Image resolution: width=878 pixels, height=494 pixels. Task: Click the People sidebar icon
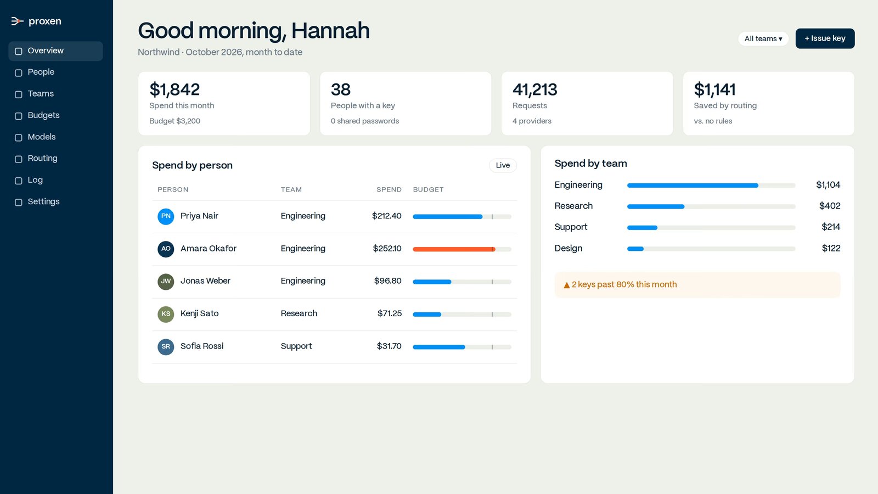coord(19,72)
